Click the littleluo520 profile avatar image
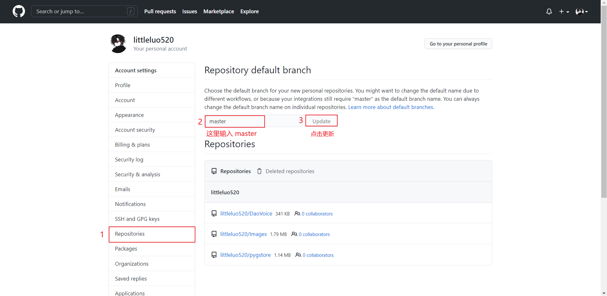This screenshot has height=296, width=607. 118,44
